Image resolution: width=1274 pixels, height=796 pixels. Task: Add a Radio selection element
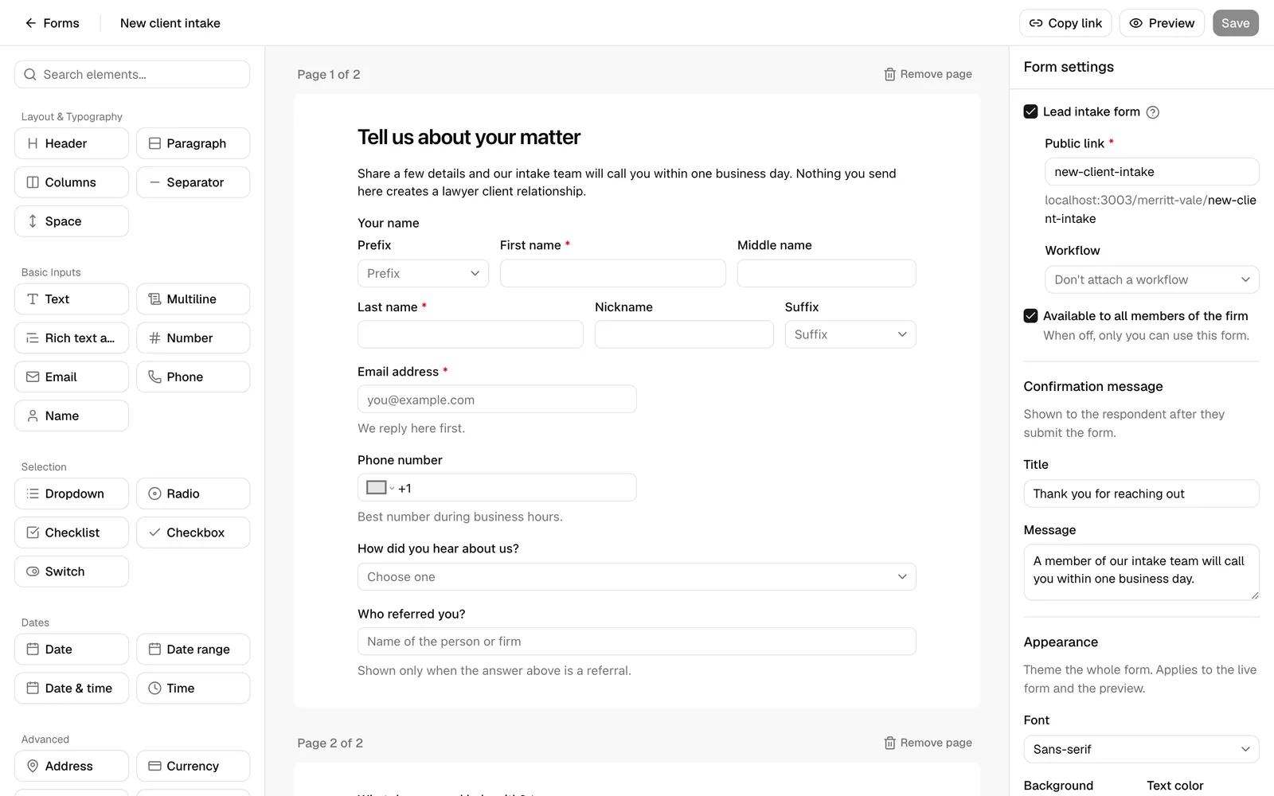click(x=193, y=494)
